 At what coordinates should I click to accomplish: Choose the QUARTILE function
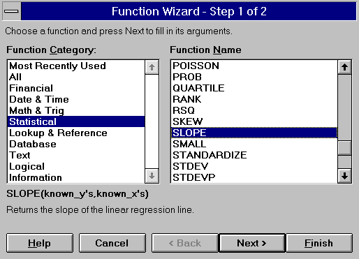point(254,88)
